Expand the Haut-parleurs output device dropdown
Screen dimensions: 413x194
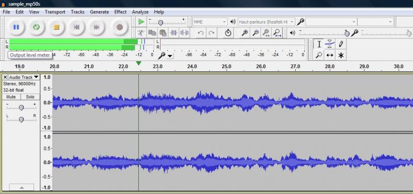click(x=266, y=22)
